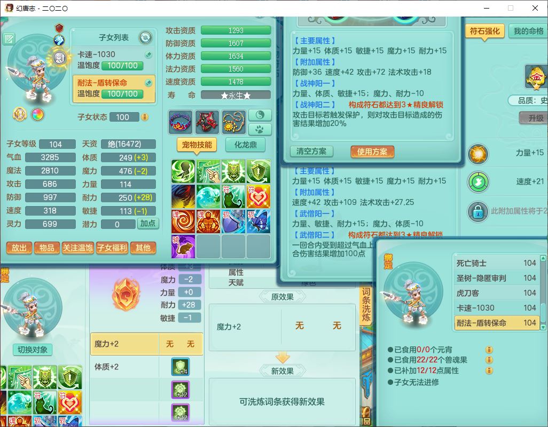The image size is (548, 427).
Task: Select the pointing hand skill icon
Action: pyautogui.click(x=208, y=171)
